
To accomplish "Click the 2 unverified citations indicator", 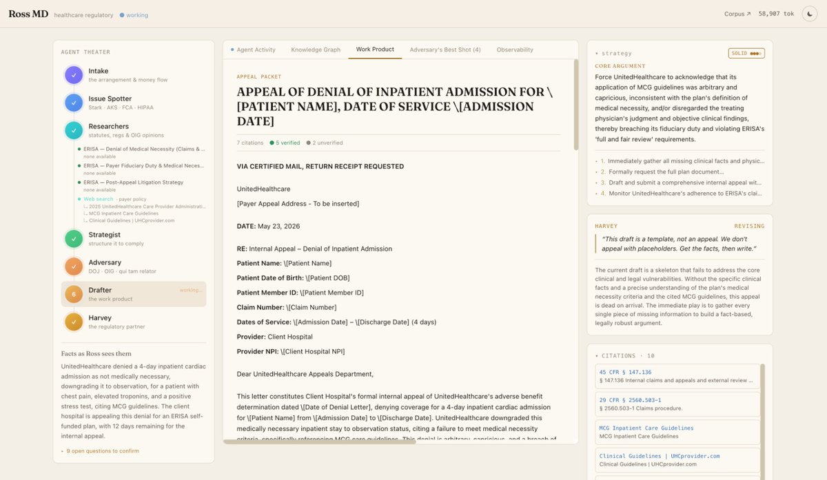I will [x=325, y=143].
